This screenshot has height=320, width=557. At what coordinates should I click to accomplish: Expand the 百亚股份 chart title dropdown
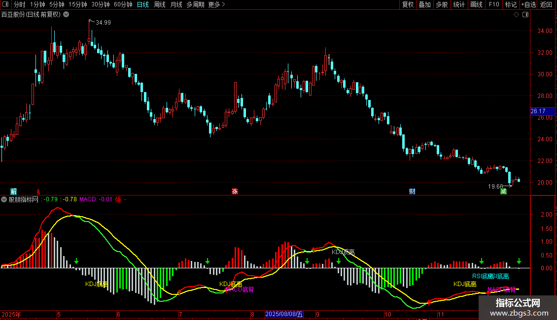click(x=66, y=15)
